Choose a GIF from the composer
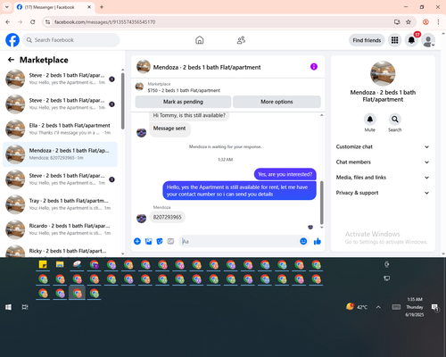The width and height of the screenshot is (446, 357). point(170,241)
